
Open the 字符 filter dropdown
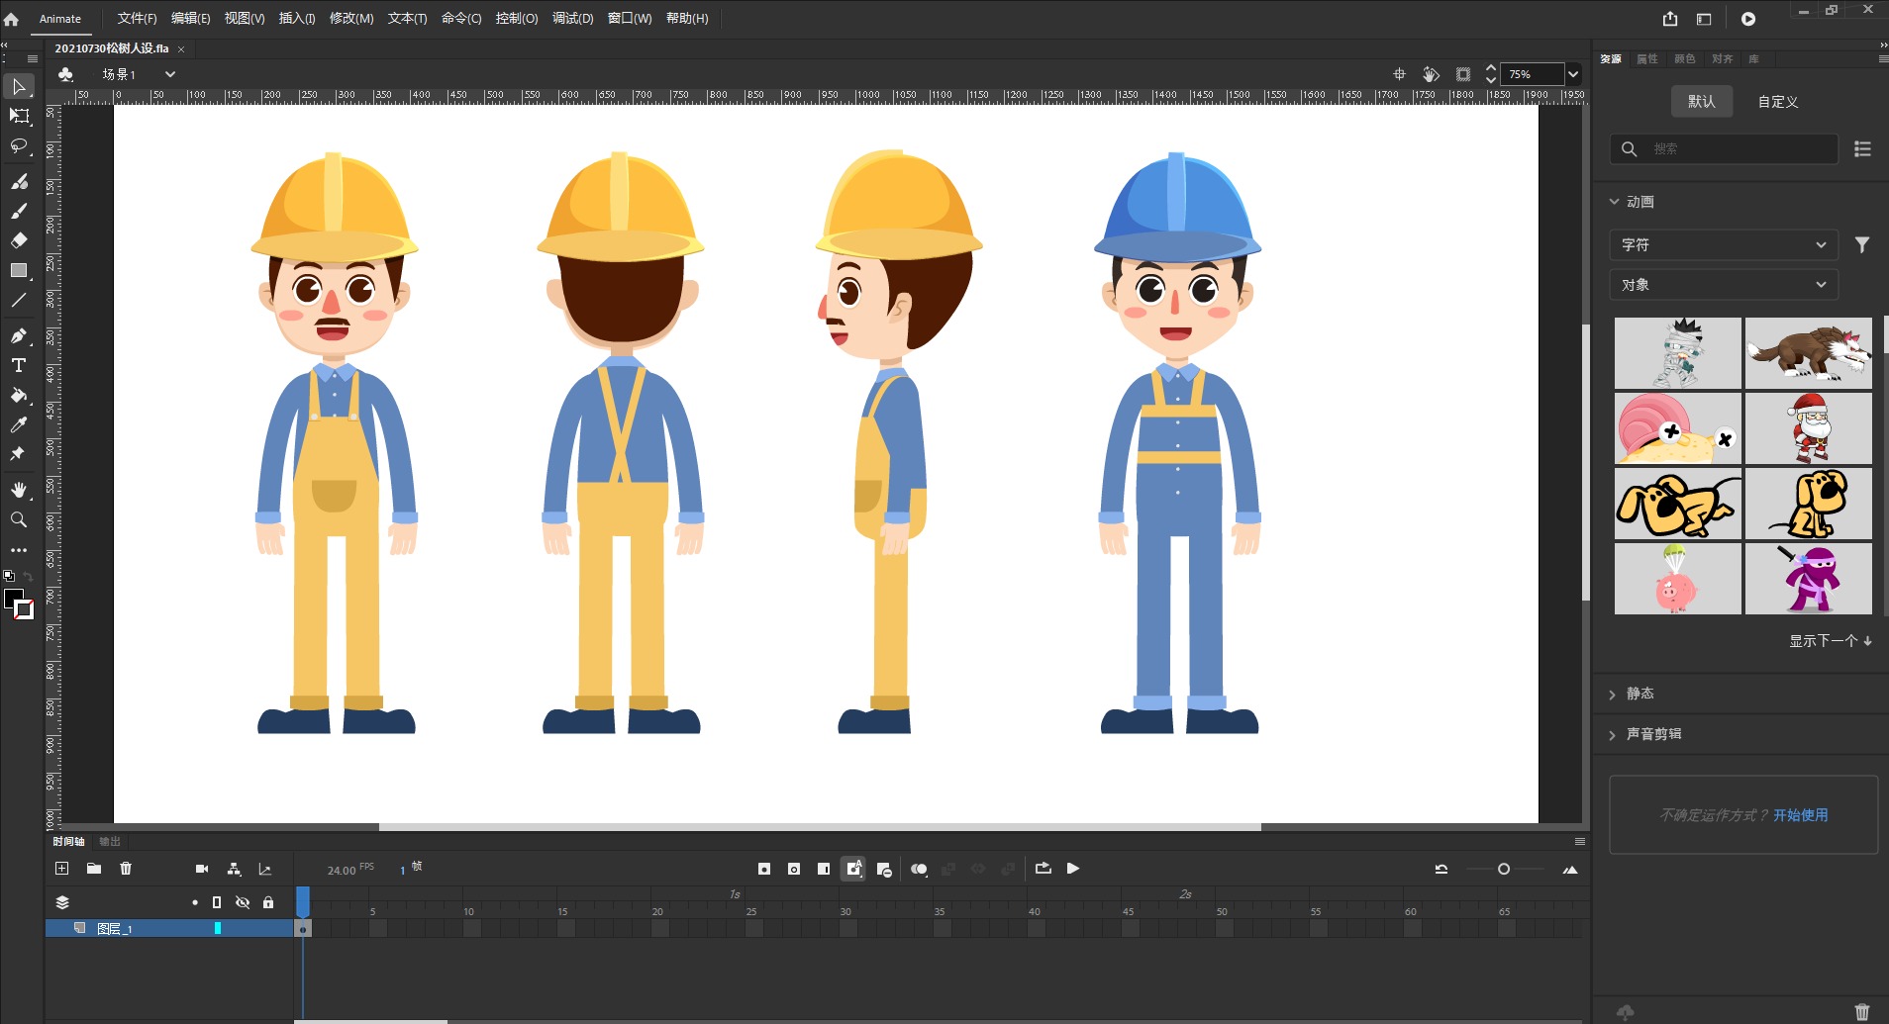[x=1724, y=244]
